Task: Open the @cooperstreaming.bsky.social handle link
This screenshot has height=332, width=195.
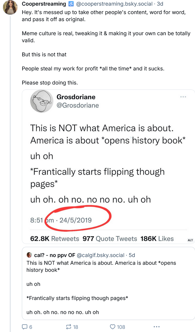Action: [114, 4]
